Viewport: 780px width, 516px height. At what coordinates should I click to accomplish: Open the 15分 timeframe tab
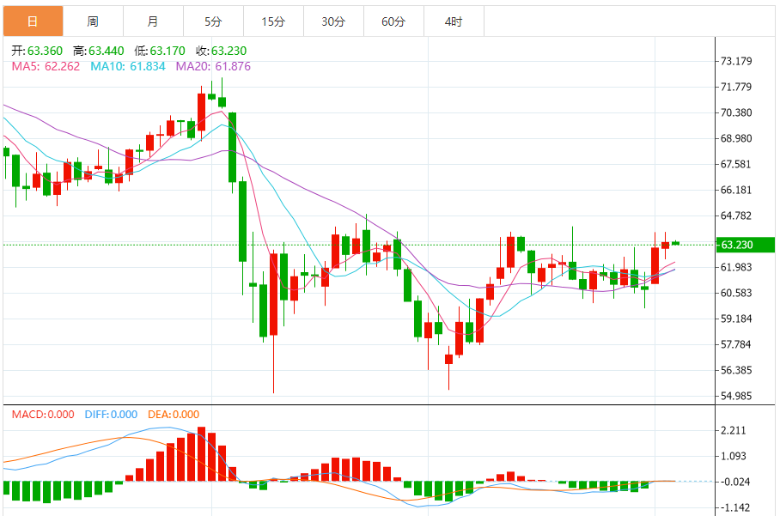tap(273, 21)
